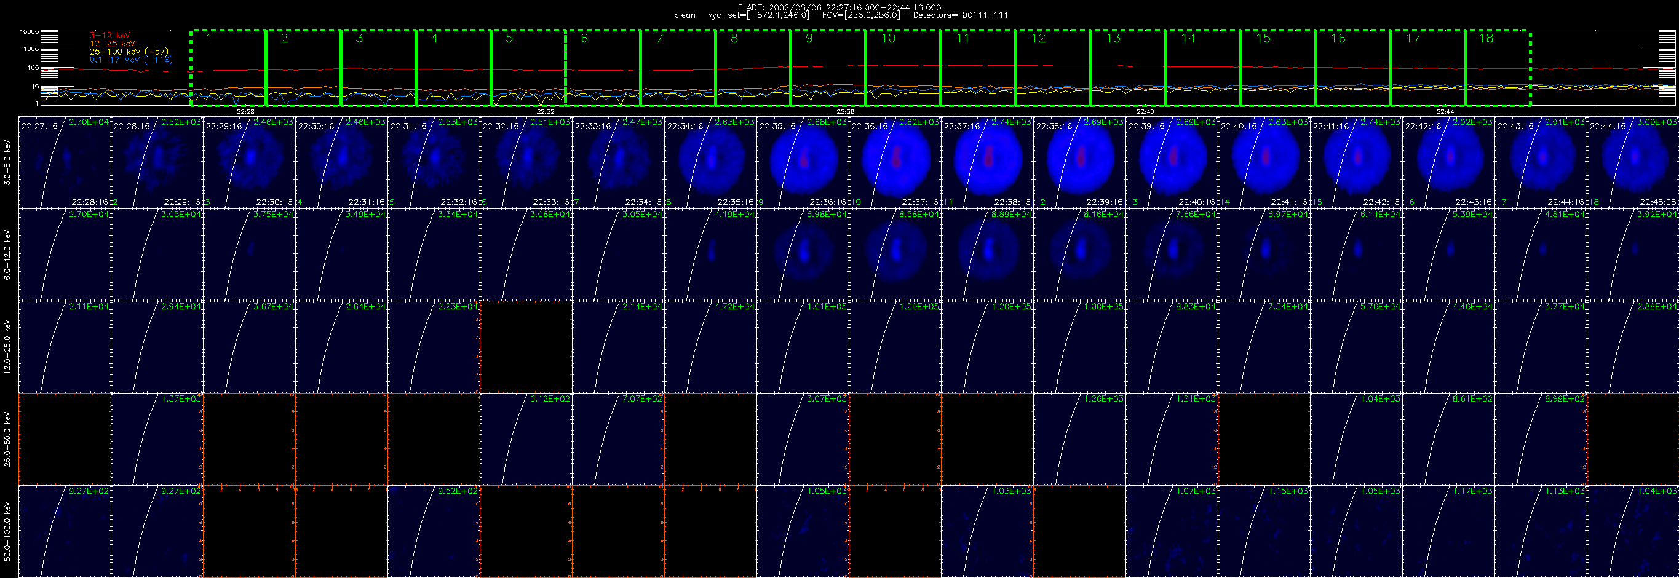Open the 6.0-12.0 keV image peaking 7.66E+04
This screenshot has height=578, width=1679.
tap(1172, 255)
